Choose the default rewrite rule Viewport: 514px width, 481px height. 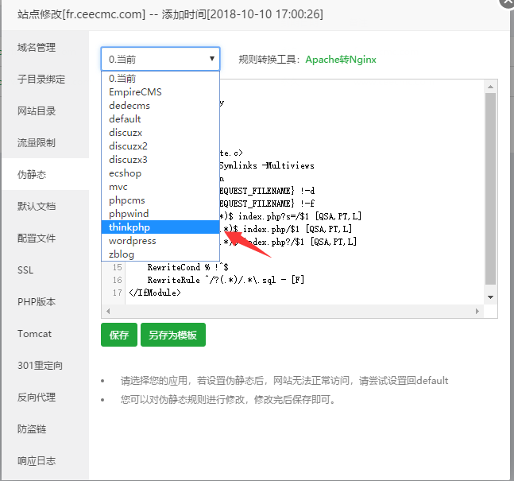click(126, 119)
